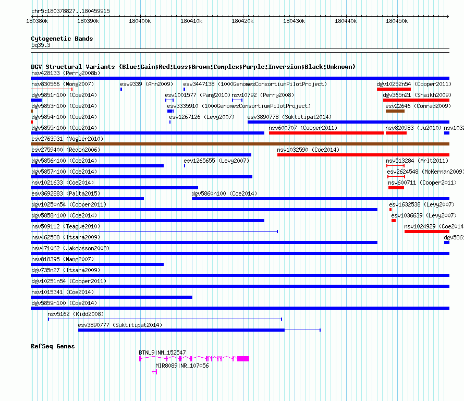Click the 5q35.3 cytogenetic band label
The width and height of the screenshot is (464, 401).
click(41, 45)
